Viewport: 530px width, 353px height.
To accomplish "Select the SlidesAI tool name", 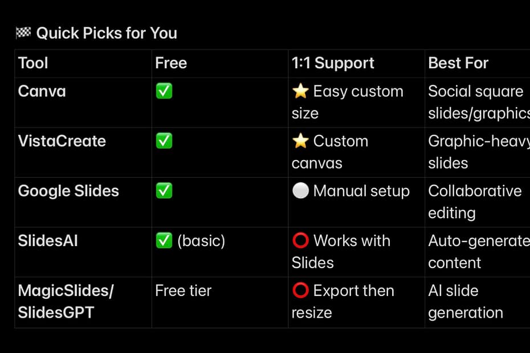I will tap(48, 240).
